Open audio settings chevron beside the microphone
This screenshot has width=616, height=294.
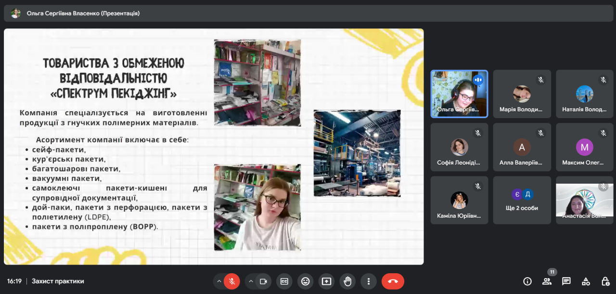click(219, 281)
